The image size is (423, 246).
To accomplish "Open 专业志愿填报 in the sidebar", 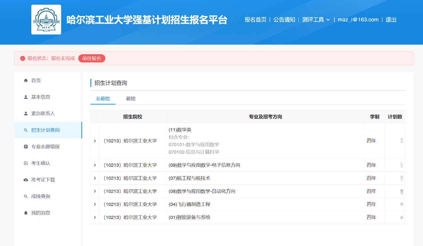I will (x=48, y=146).
